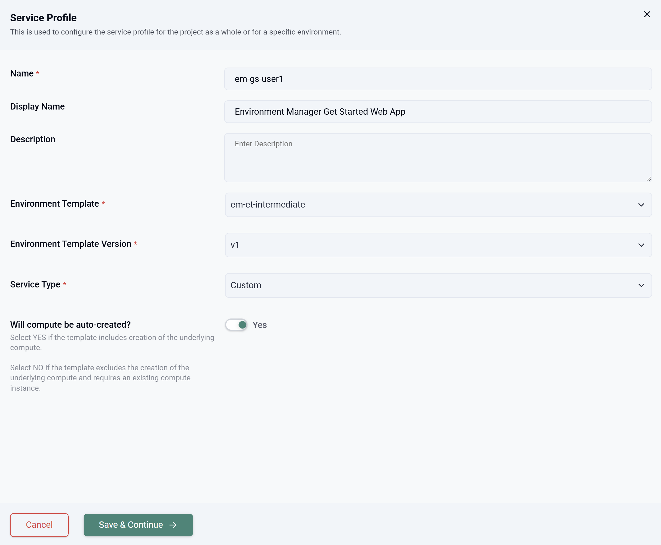This screenshot has height=545, width=661.
Task: Click Save & Continue
Action: click(138, 525)
